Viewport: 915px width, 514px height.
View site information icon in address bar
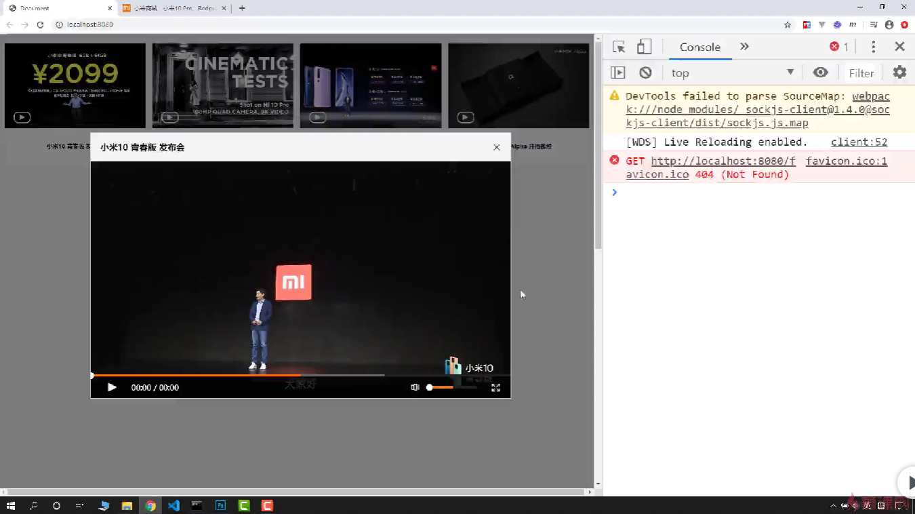(59, 24)
